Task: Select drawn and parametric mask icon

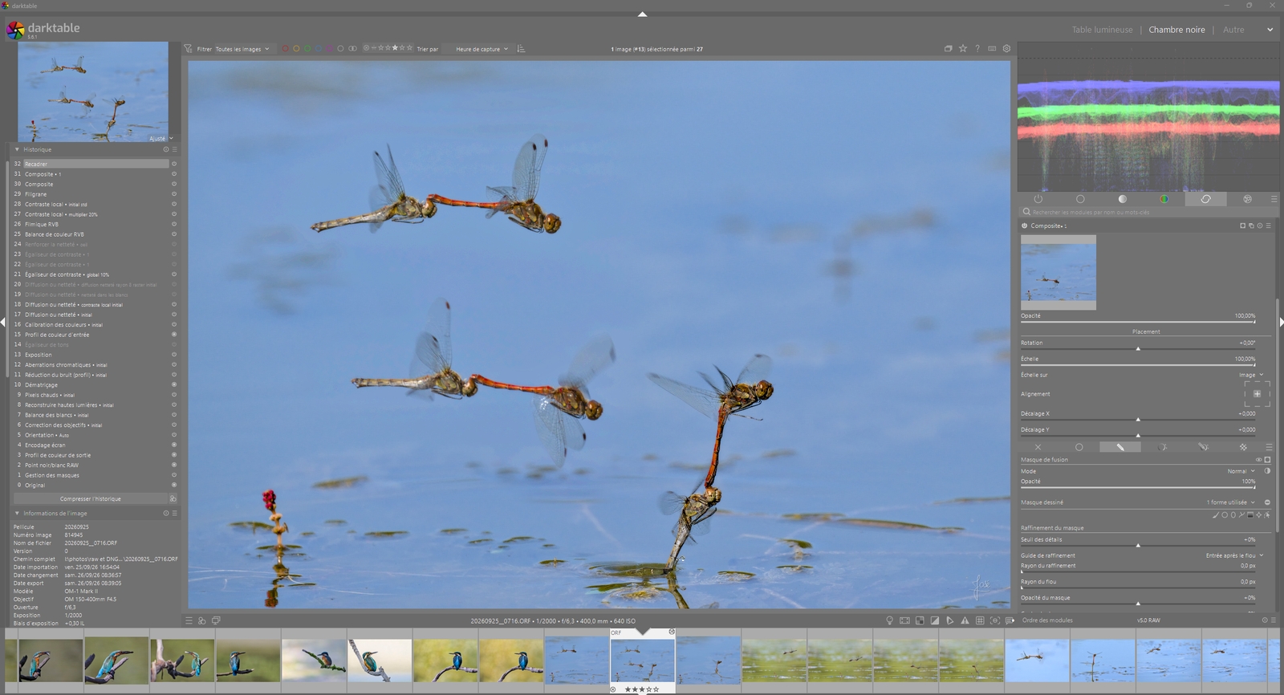Action: [1203, 447]
